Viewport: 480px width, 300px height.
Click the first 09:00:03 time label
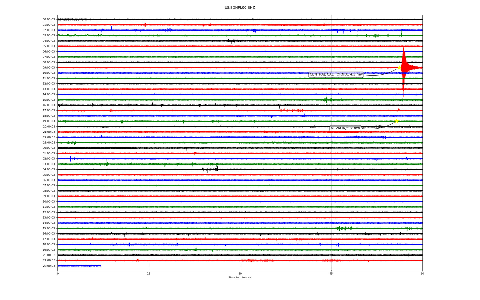click(49, 68)
